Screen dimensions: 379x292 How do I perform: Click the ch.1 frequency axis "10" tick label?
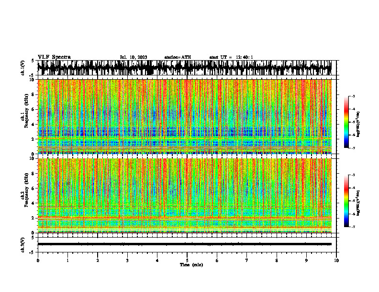[x=33, y=80]
